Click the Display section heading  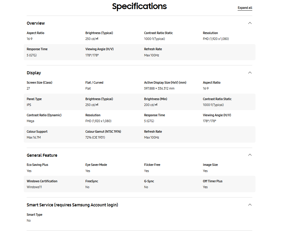pos(34,73)
